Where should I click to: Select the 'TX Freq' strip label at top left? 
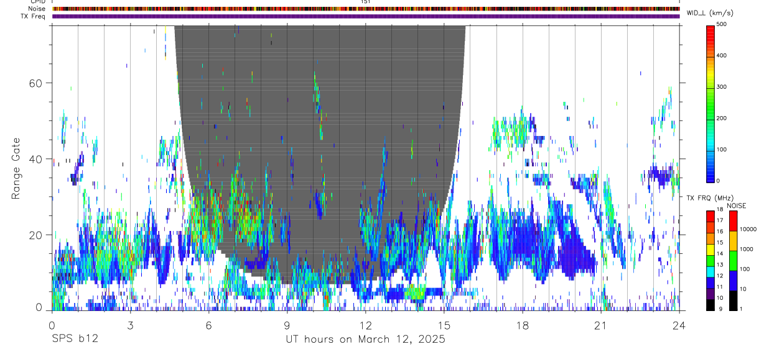(x=34, y=16)
